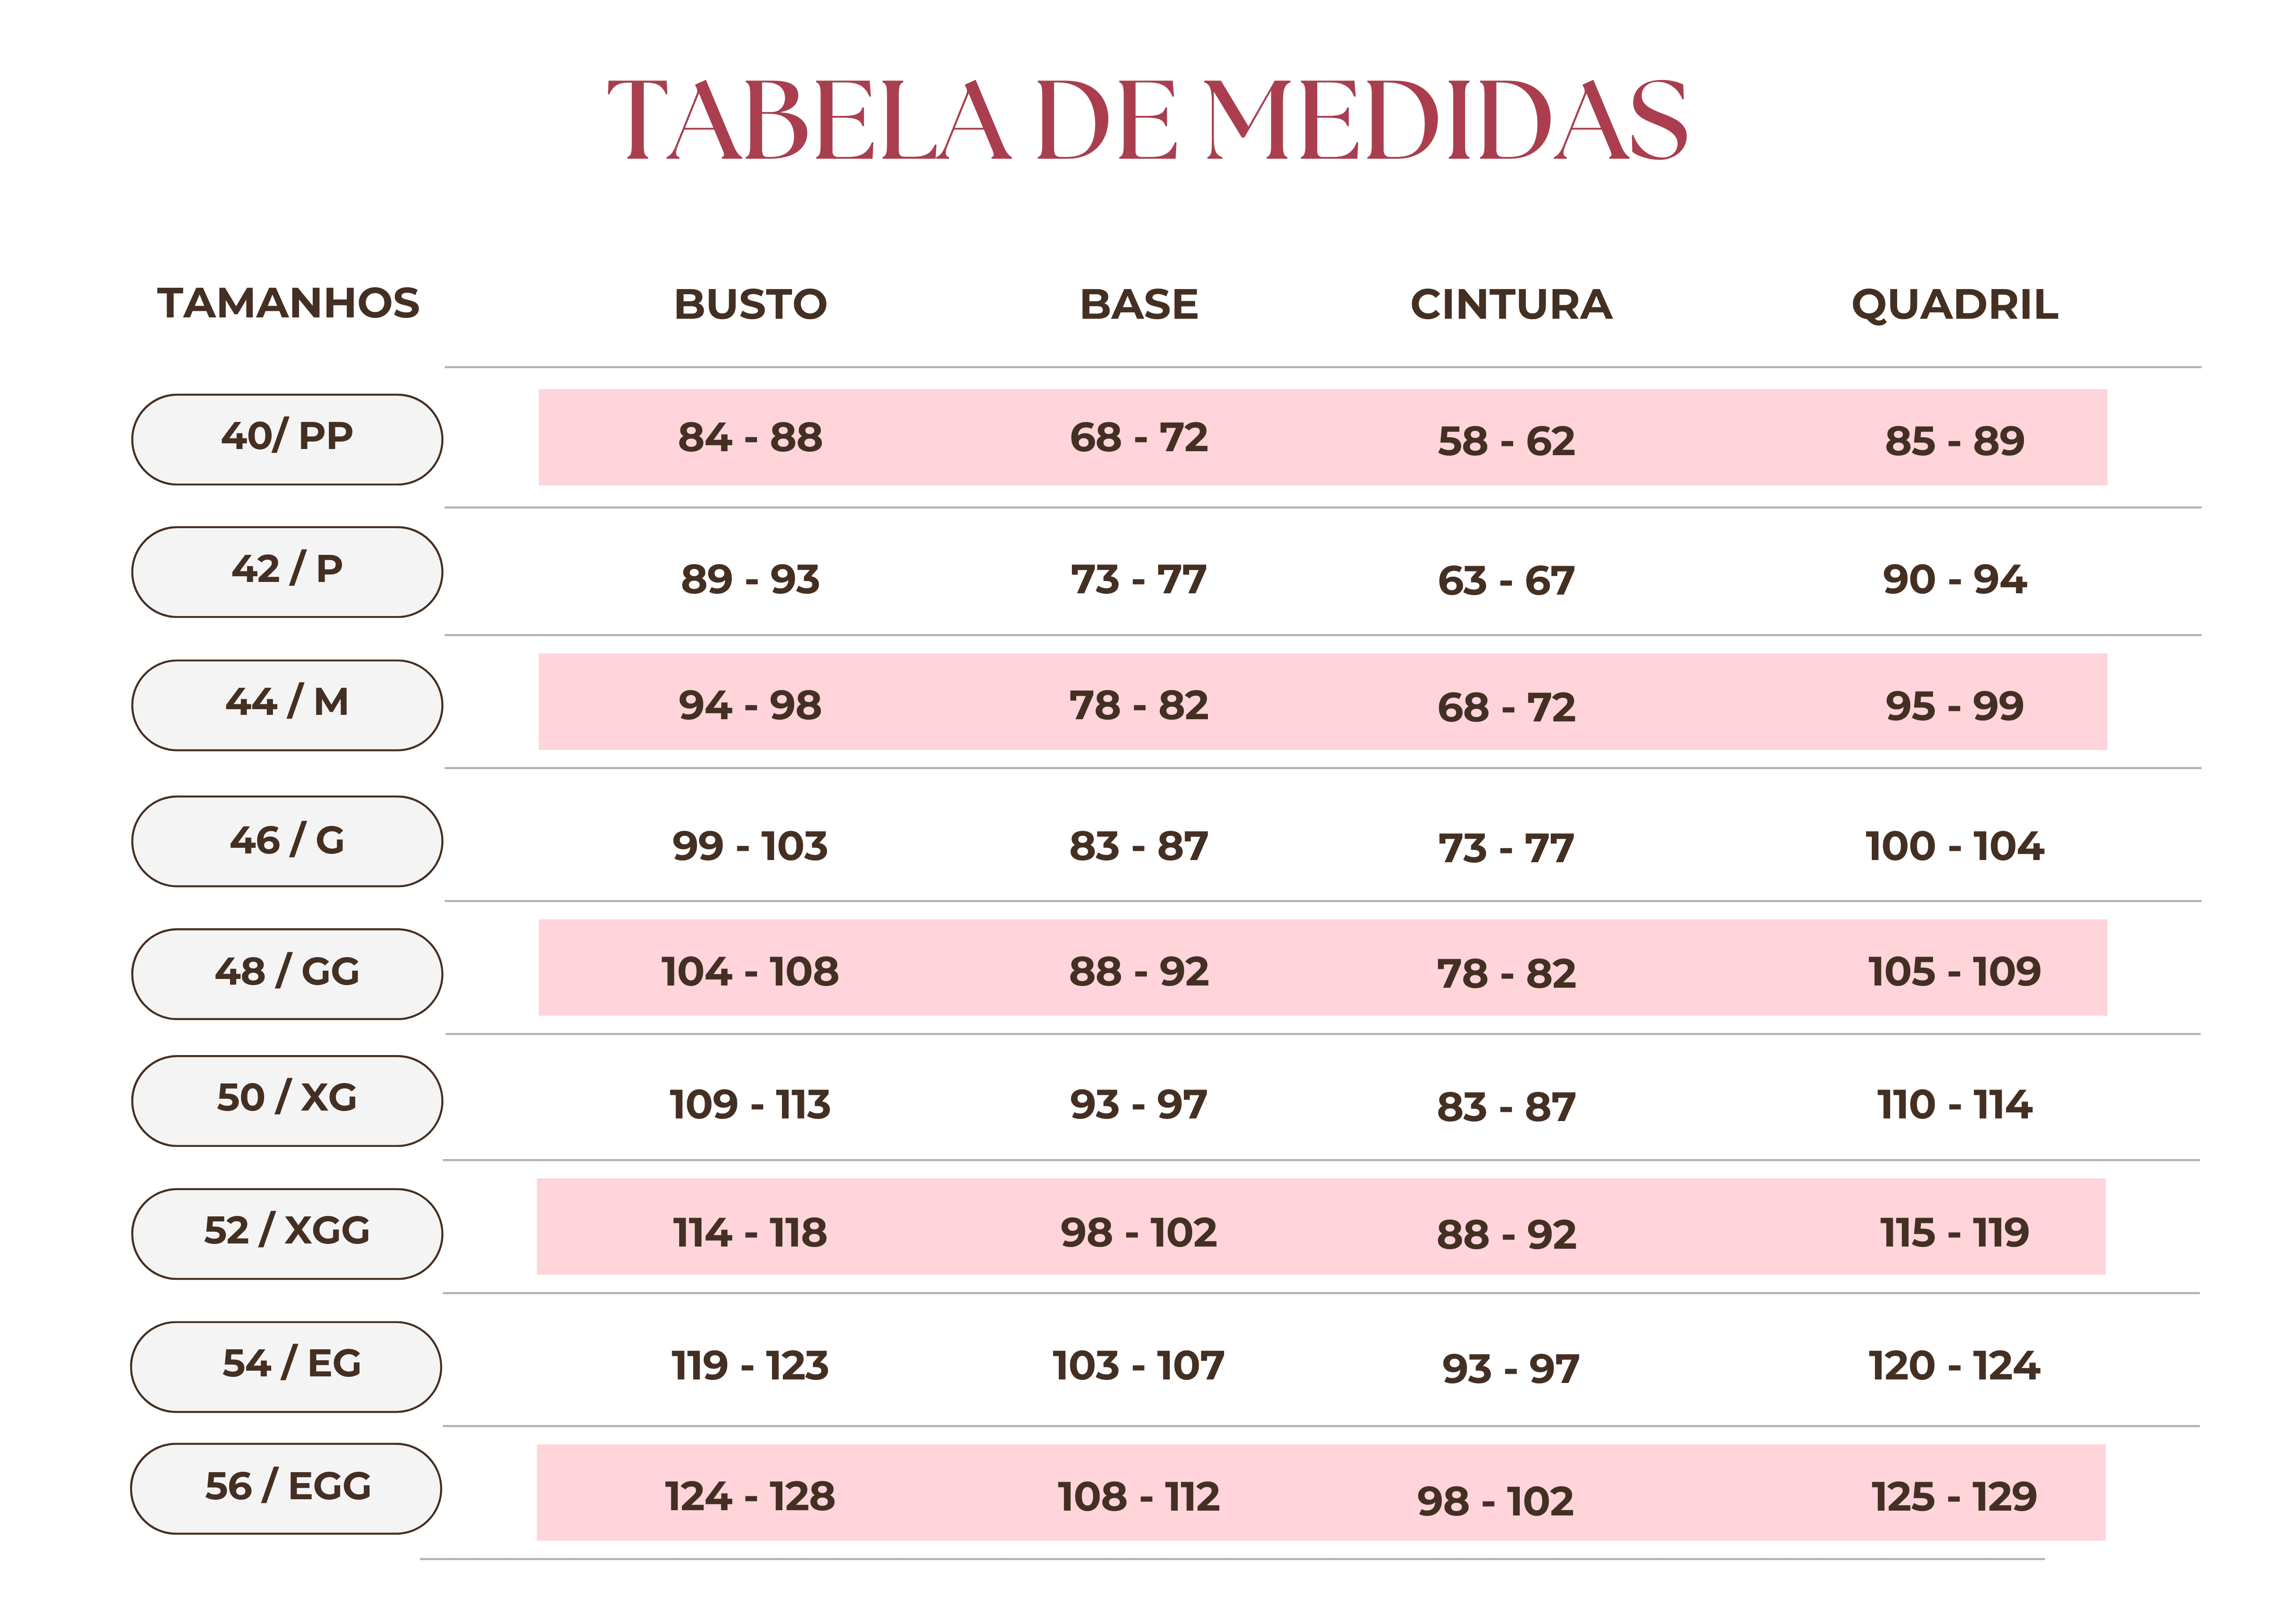The height and width of the screenshot is (1623, 2296).
Task: Click the 50 / XG size pill
Action: [287, 1100]
